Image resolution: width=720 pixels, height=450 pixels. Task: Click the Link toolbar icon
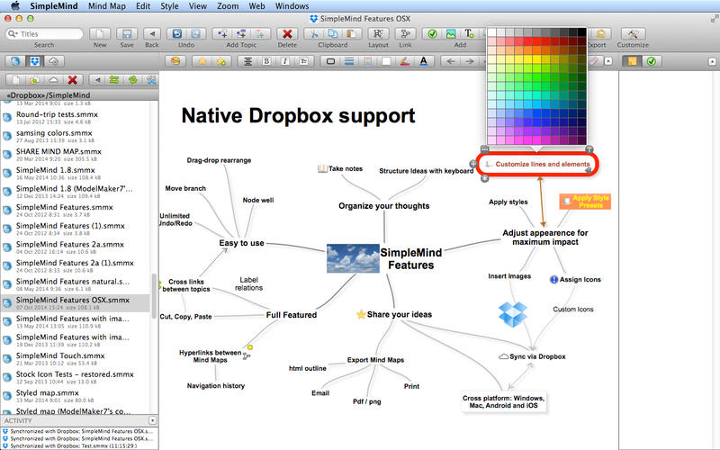(406, 33)
